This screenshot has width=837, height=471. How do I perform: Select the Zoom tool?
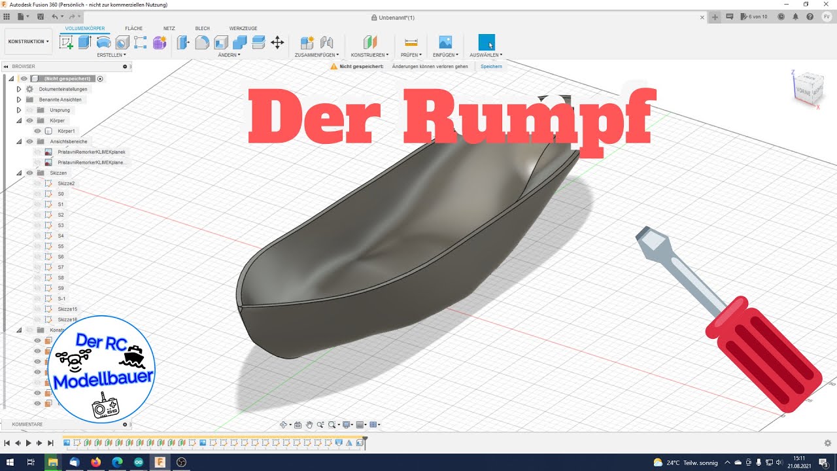[x=321, y=425]
